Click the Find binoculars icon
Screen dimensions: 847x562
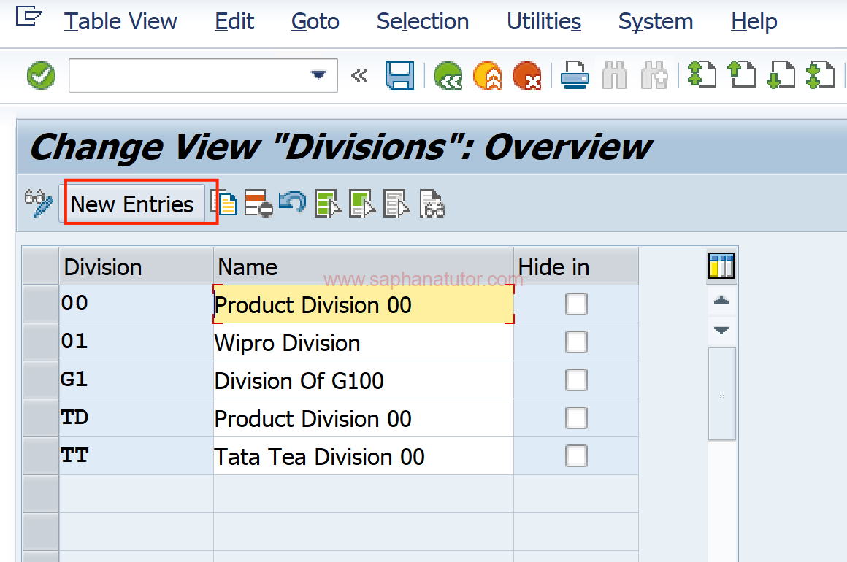click(614, 76)
